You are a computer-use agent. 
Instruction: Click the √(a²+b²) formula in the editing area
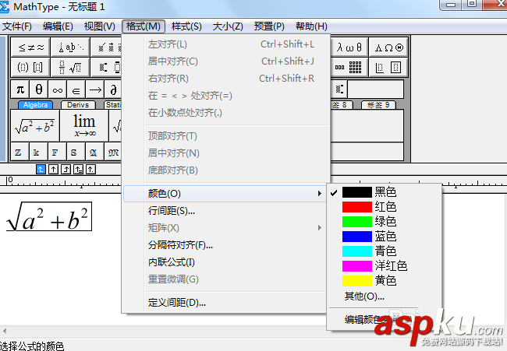pyautogui.click(x=49, y=216)
